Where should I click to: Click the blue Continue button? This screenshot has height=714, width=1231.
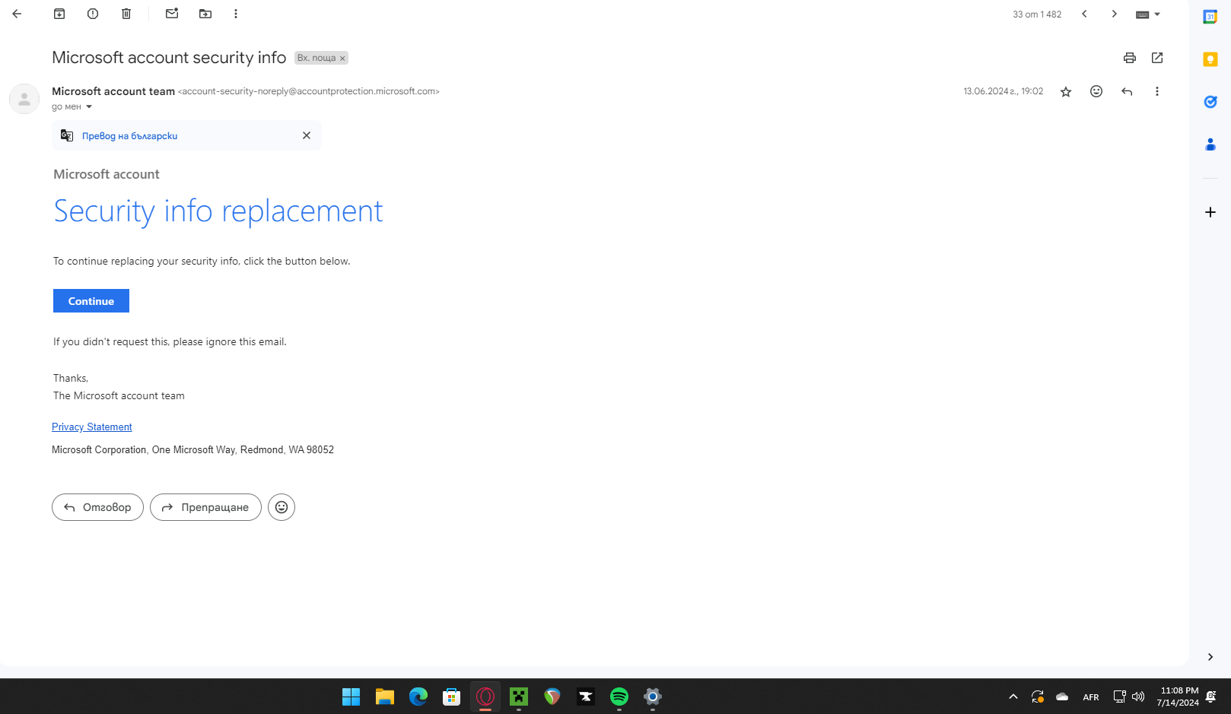(x=91, y=301)
